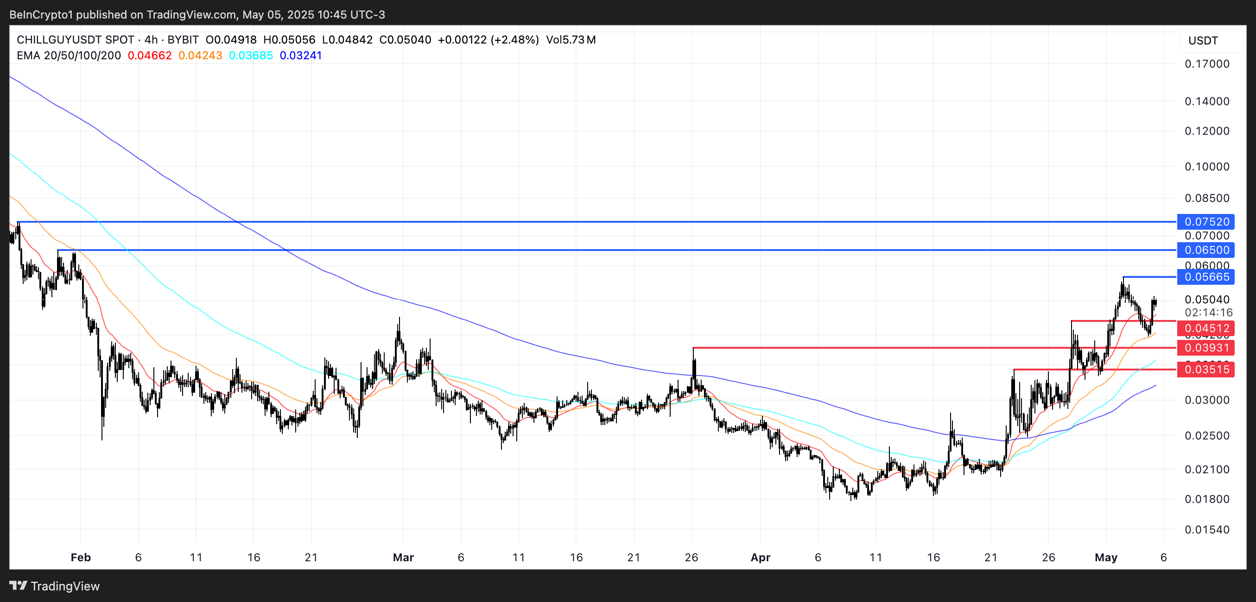Click the Mar label on time axis

[403, 557]
